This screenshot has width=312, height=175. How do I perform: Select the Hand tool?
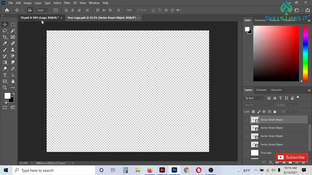pos(13,81)
